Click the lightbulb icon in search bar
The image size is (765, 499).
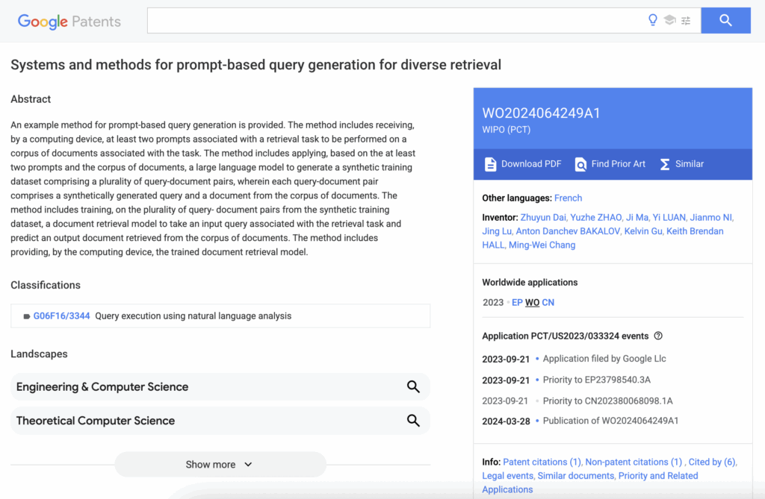pyautogui.click(x=653, y=21)
